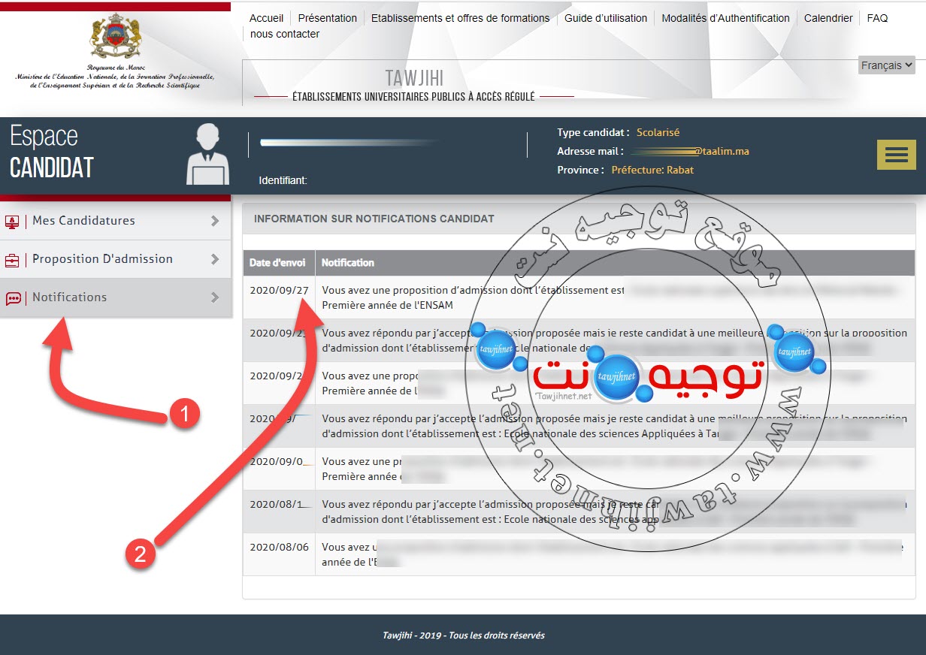Screen dimensions: 926x655
Task: Click the candidate avatar icon
Action: (207, 155)
